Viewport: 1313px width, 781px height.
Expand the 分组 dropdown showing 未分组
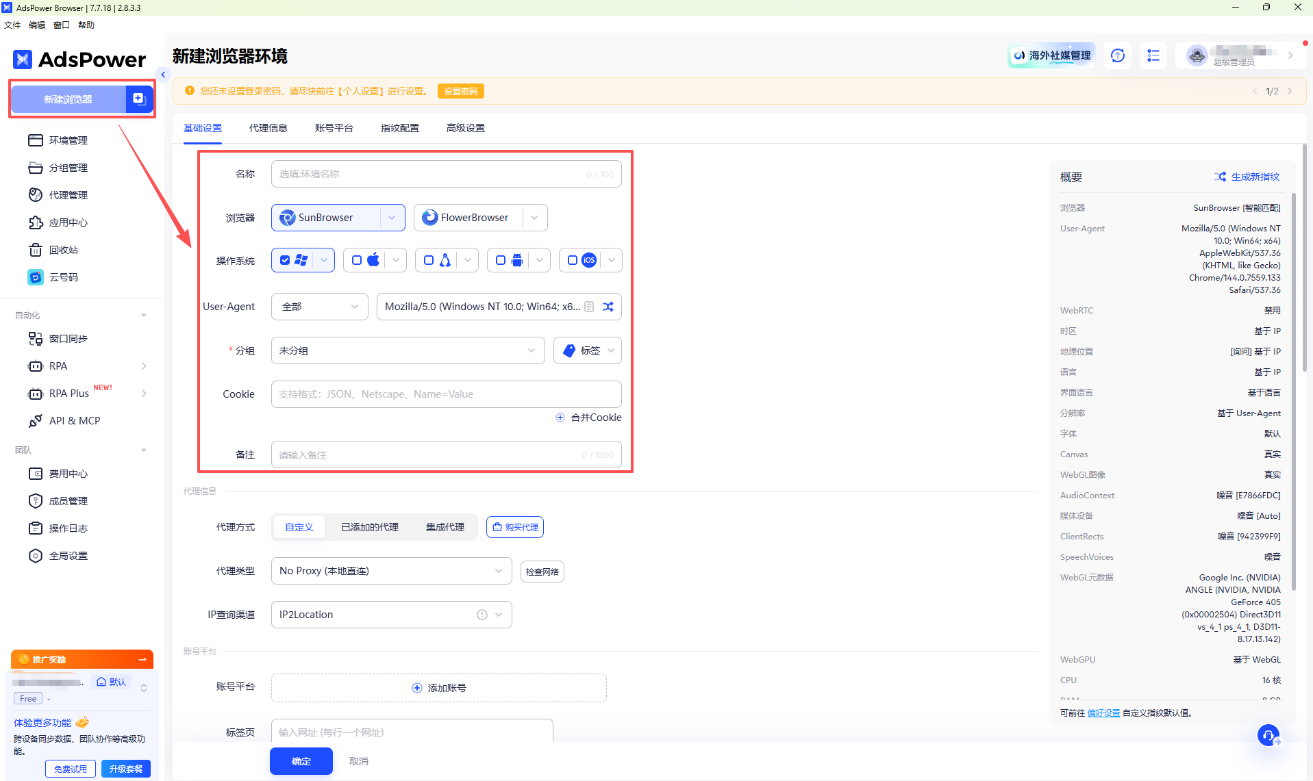[408, 350]
